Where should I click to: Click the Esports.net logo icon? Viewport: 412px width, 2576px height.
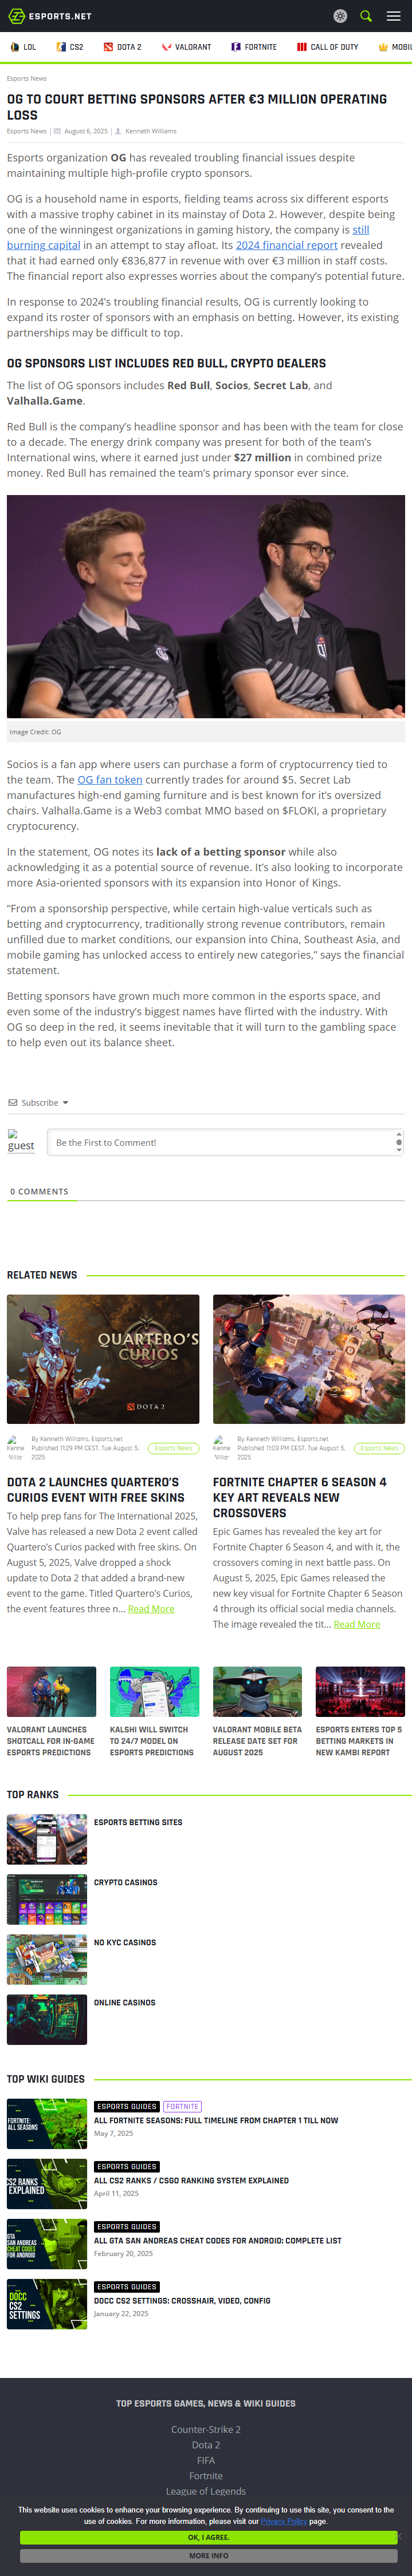(x=16, y=16)
